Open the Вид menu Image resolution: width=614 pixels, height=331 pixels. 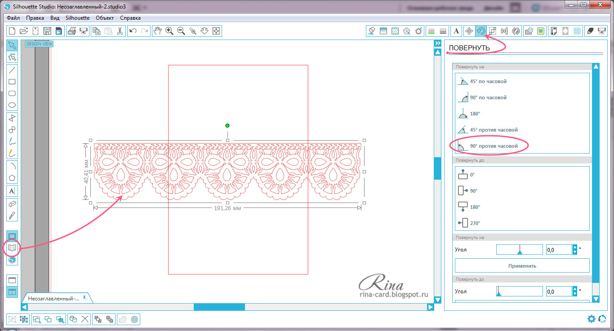click(55, 18)
